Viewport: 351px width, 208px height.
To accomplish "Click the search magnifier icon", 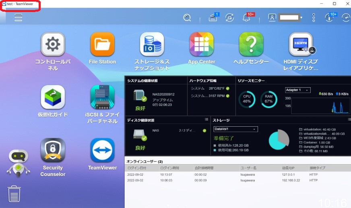I will click(x=187, y=18).
